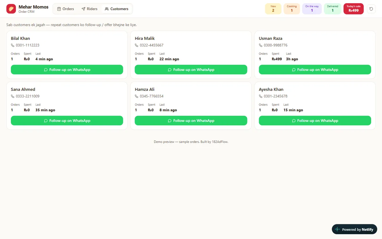
Task: Switch to the Riders tab
Action: pyautogui.click(x=89, y=9)
